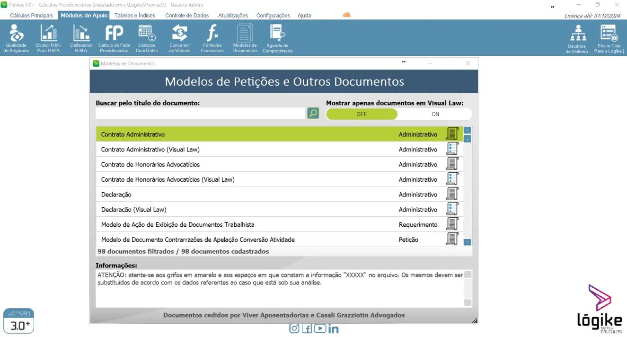Set the Visual Law filter to OFF
Screen dimensions: 627x337
[362, 114]
